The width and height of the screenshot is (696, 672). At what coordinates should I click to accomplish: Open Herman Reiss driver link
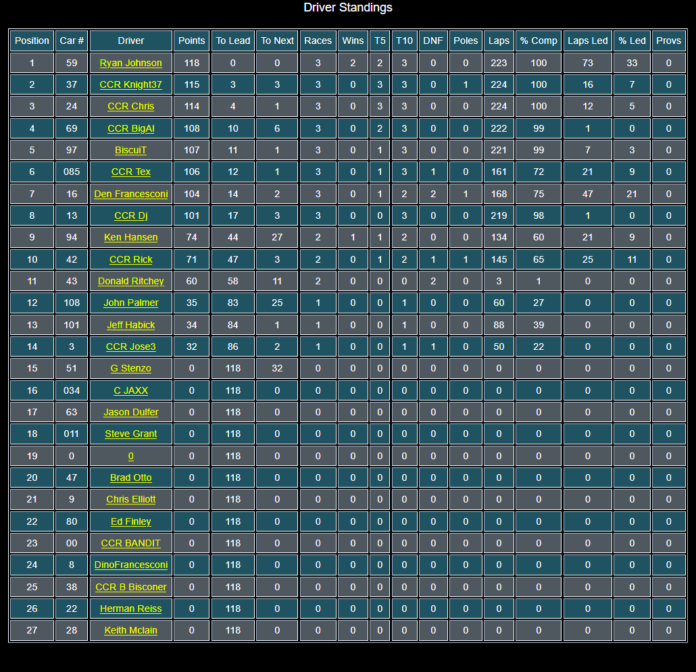[130, 609]
